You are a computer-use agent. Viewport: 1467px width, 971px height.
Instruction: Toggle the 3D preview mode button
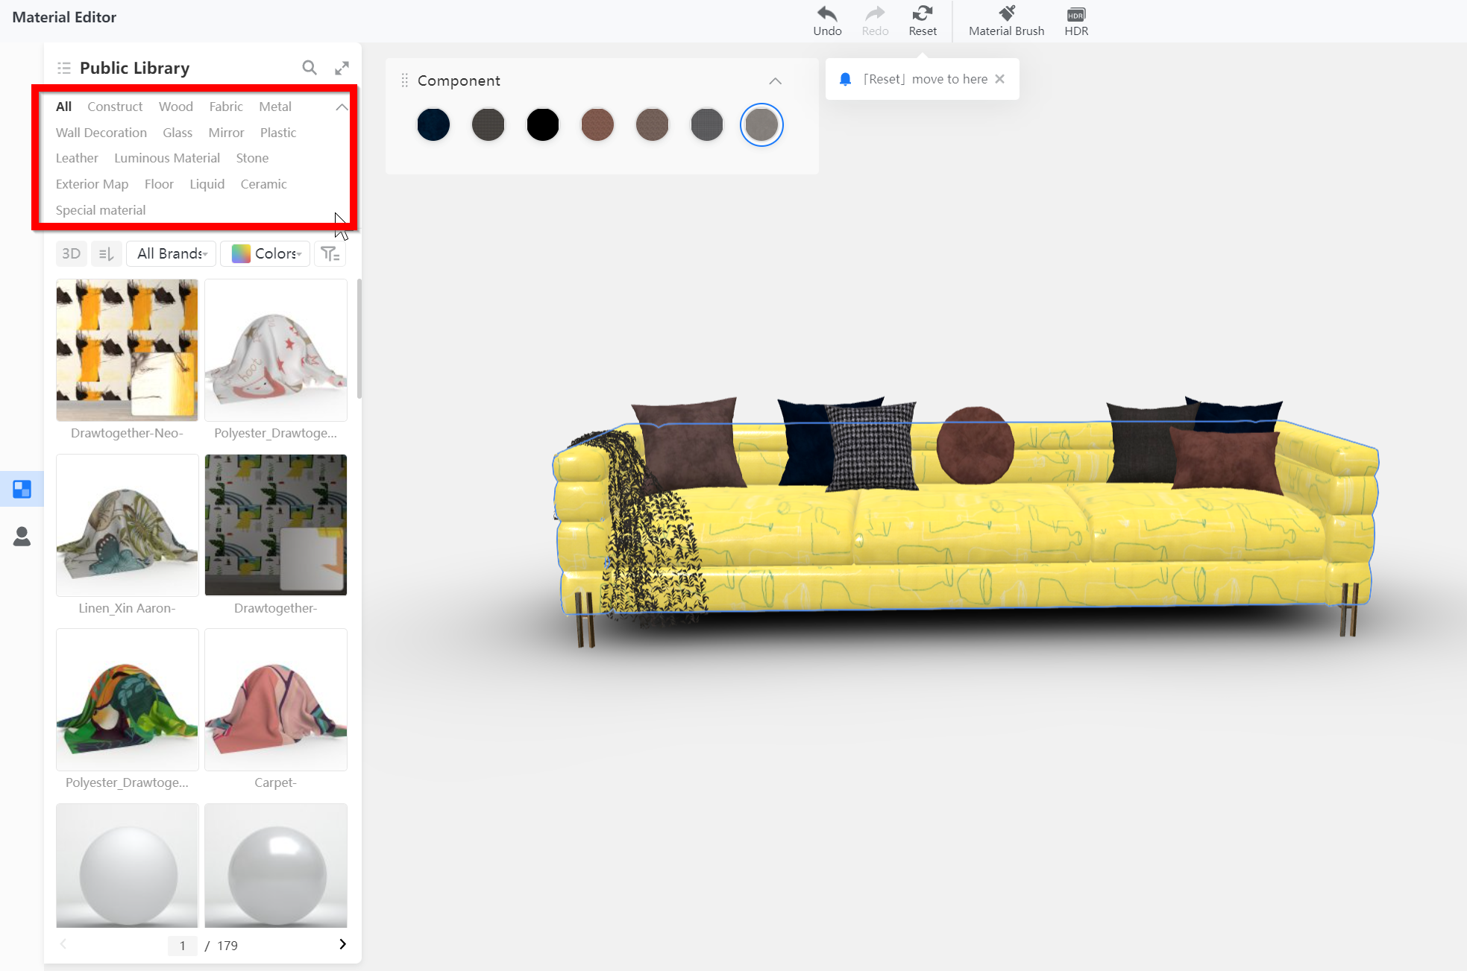(x=71, y=254)
